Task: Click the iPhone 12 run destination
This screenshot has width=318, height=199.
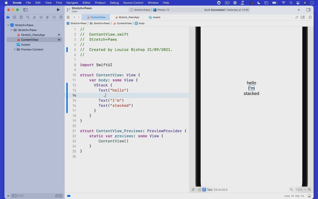Action: tap(161, 10)
